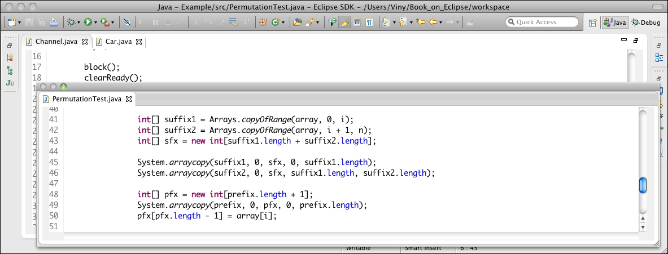Click the Open Type folder icon
668x254 pixels.
click(298, 22)
